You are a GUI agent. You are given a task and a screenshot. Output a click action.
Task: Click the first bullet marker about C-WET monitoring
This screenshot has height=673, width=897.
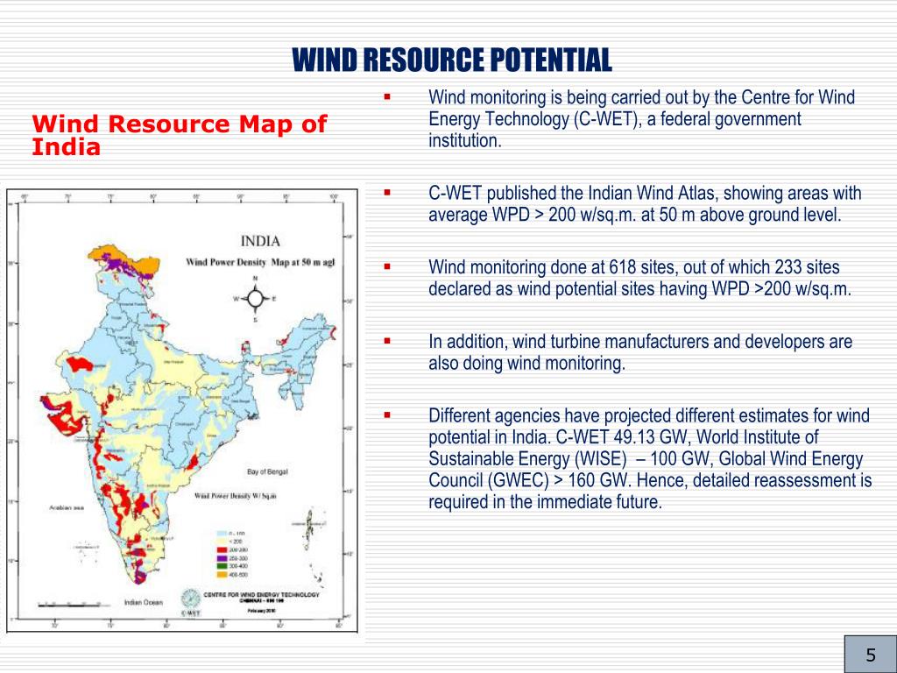click(x=387, y=96)
